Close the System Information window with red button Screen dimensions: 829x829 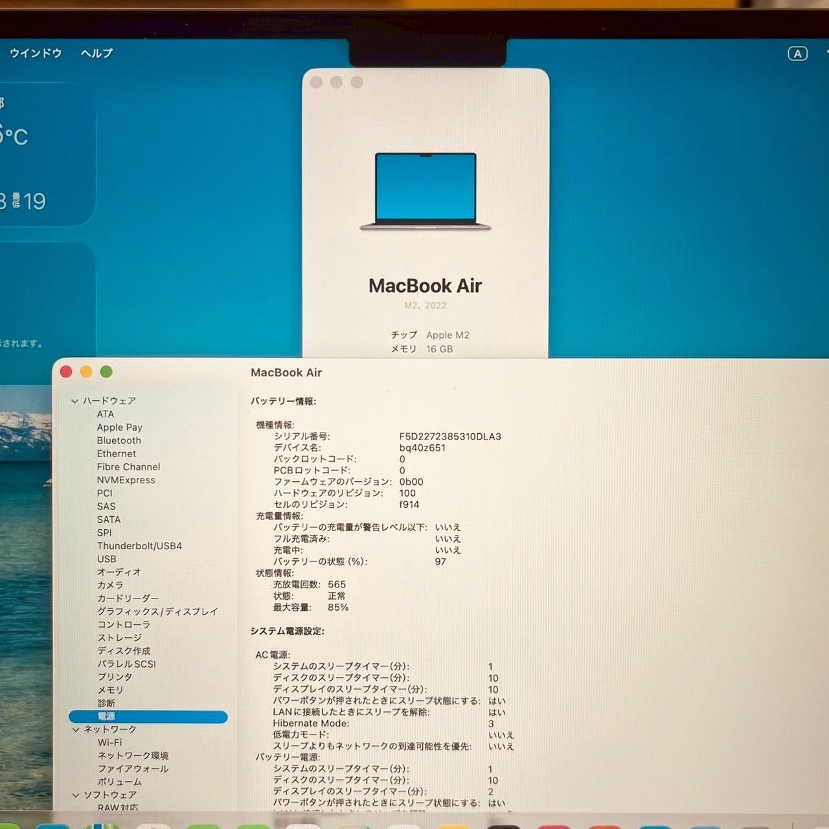66,372
